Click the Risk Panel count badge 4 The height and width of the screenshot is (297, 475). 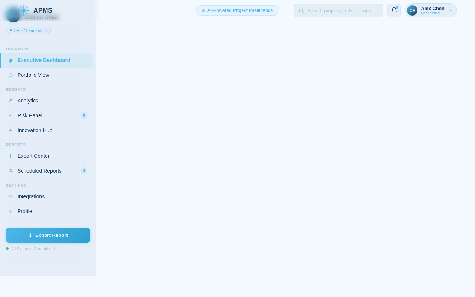[x=84, y=115]
